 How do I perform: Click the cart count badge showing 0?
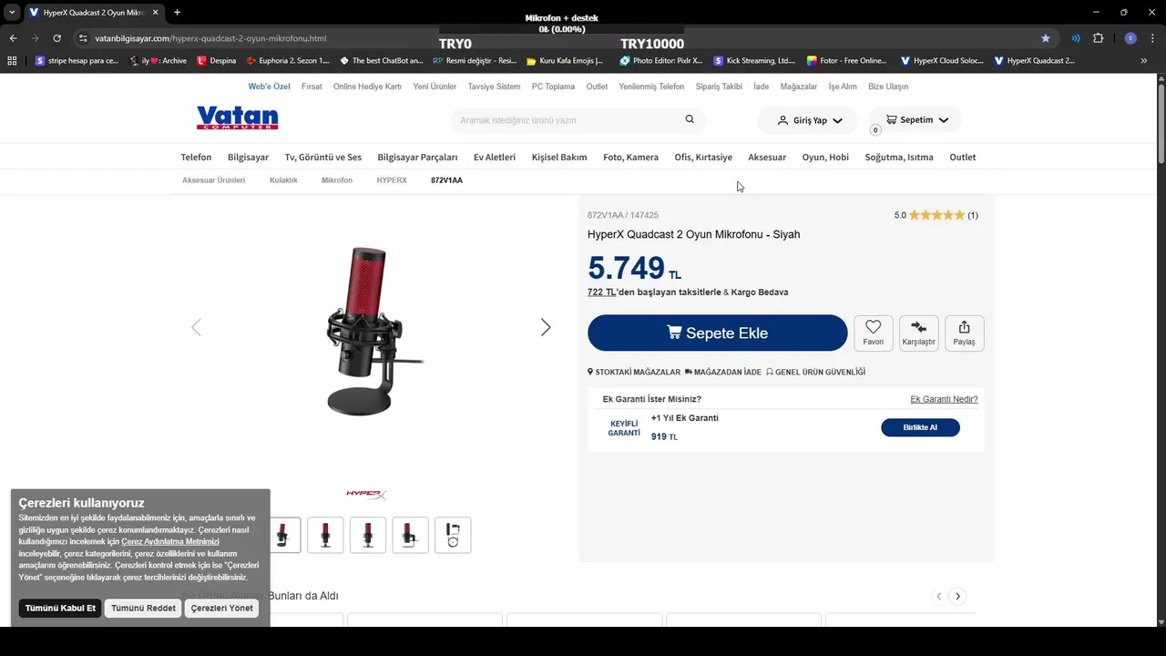point(875,130)
